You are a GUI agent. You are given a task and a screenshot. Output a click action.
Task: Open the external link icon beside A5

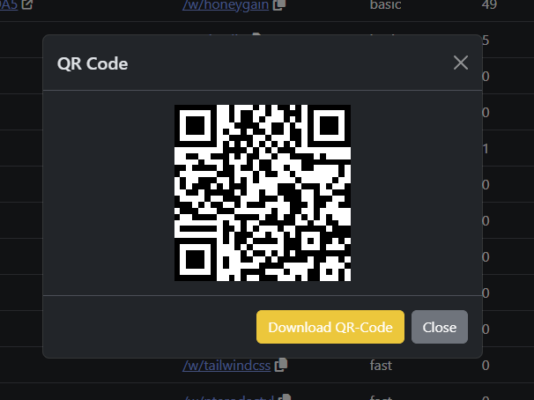27,4
